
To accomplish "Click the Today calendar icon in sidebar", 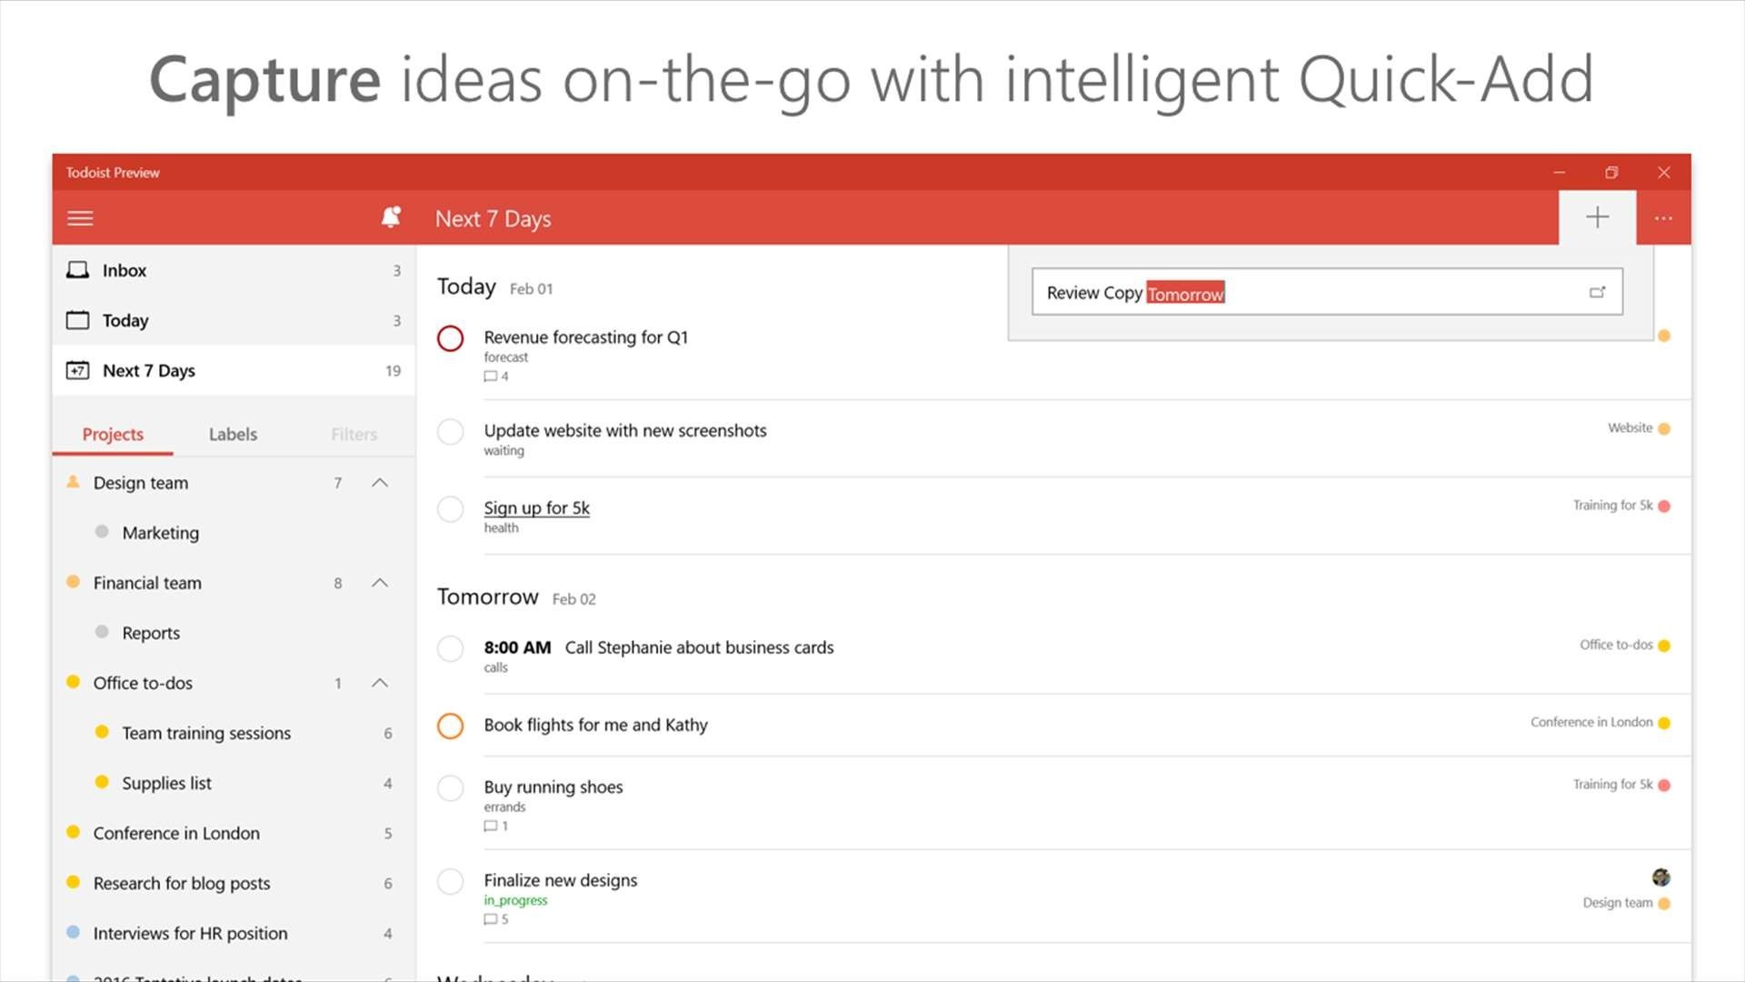I will click(x=78, y=320).
